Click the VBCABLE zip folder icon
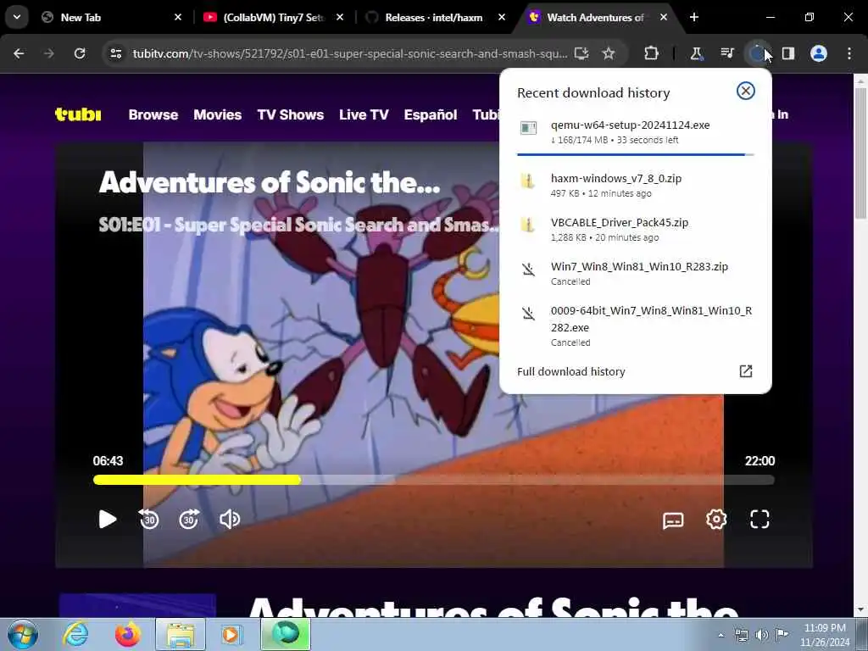The image size is (868, 651). tap(528, 225)
